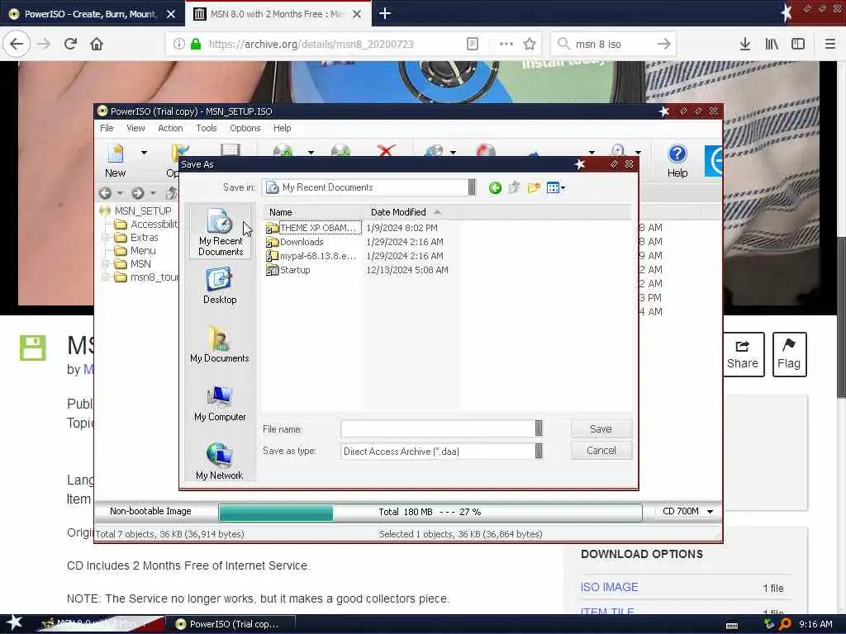This screenshot has height=634, width=846.
Task: Expand the msn8_tour folder tree node
Action: tap(106, 277)
